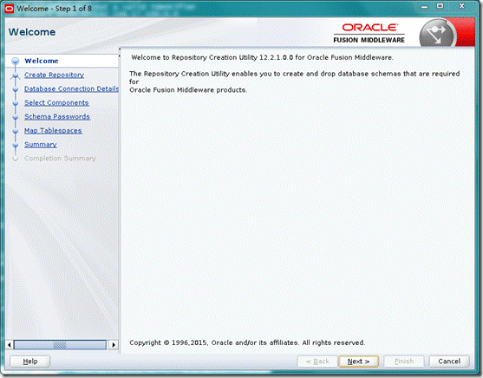
Task: Click right arrow of navigation scrollbar
Action: (x=114, y=345)
